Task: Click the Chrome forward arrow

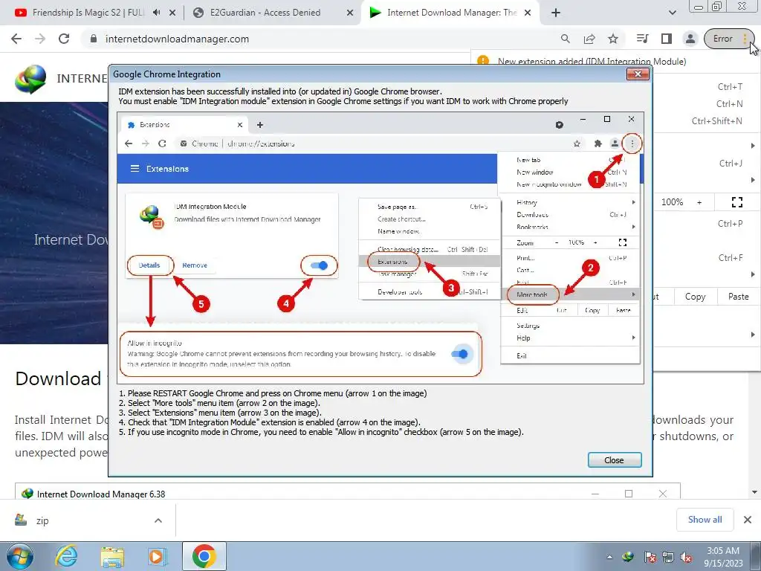Action: (x=40, y=39)
